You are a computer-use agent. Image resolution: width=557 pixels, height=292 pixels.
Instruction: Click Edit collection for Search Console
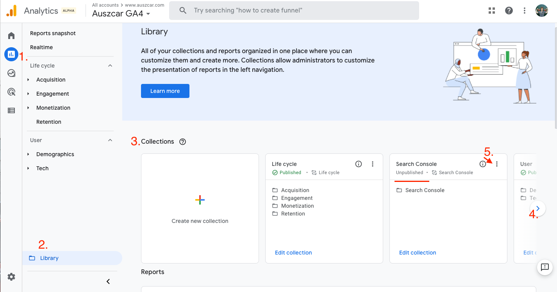click(418, 253)
